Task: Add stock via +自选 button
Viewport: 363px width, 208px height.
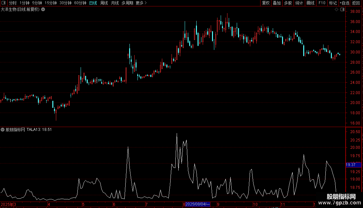Action: click(x=344, y=3)
